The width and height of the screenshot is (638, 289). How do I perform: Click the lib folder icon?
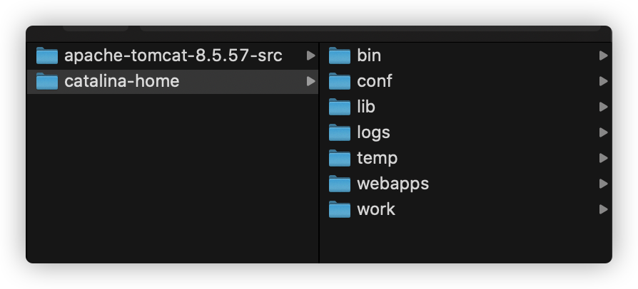point(340,107)
